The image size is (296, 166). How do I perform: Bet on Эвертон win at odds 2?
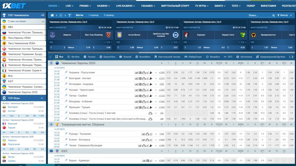coord(58,48)
